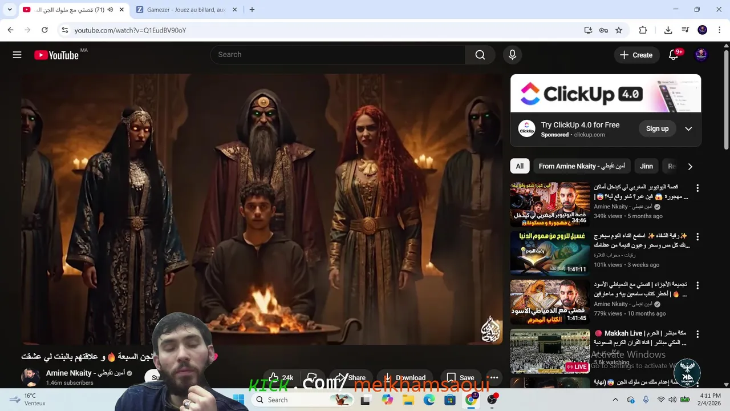
Task: Click the Chrome icon on the taskbar
Action: [471, 400]
